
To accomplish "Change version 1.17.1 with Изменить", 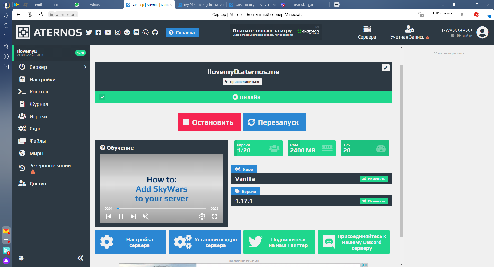I will pos(374,201).
